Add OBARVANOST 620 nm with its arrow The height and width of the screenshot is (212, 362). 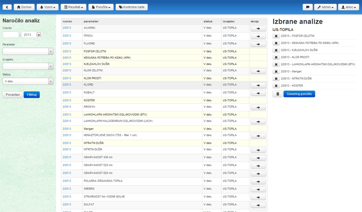[258, 174]
